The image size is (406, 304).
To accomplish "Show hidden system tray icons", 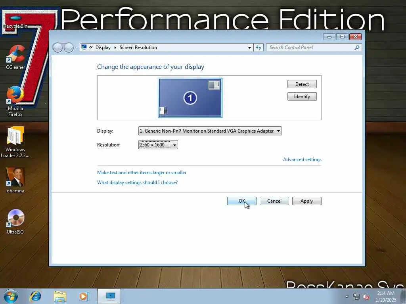I will 347,297.
